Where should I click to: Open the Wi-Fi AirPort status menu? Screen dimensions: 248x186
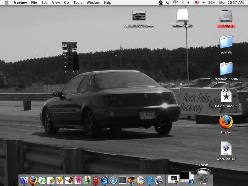click(x=175, y=2)
